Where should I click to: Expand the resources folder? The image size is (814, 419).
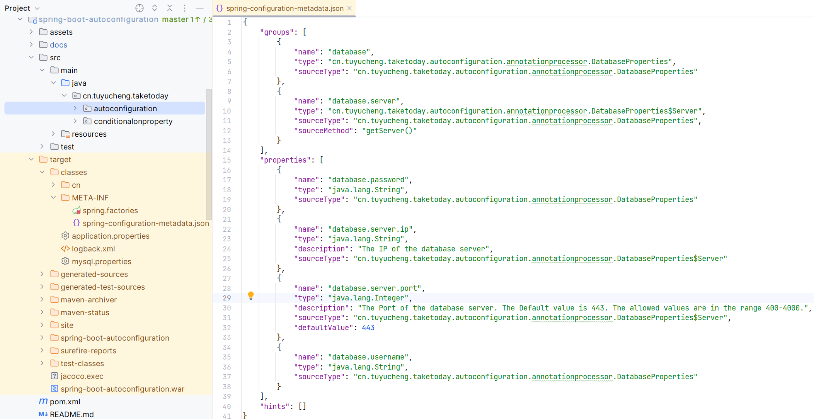(x=53, y=134)
